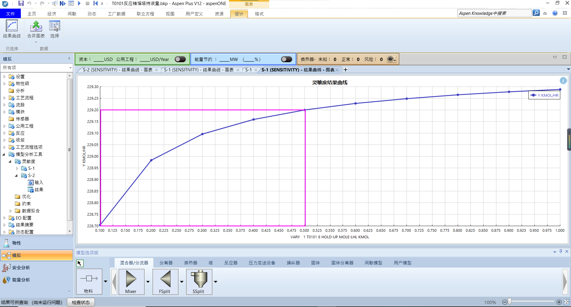Click the navigation tree vertical scrollbar
The width and height of the screenshot is (571, 307).
click(x=70, y=150)
